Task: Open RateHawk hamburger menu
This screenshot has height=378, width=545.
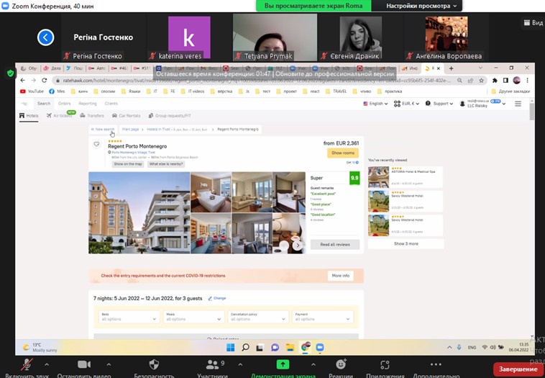Action: point(518,104)
